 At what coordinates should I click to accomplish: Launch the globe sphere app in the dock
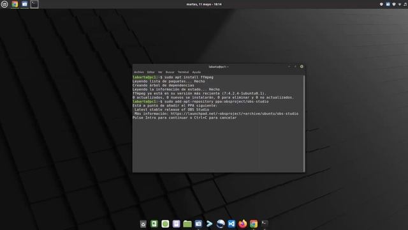point(221,224)
